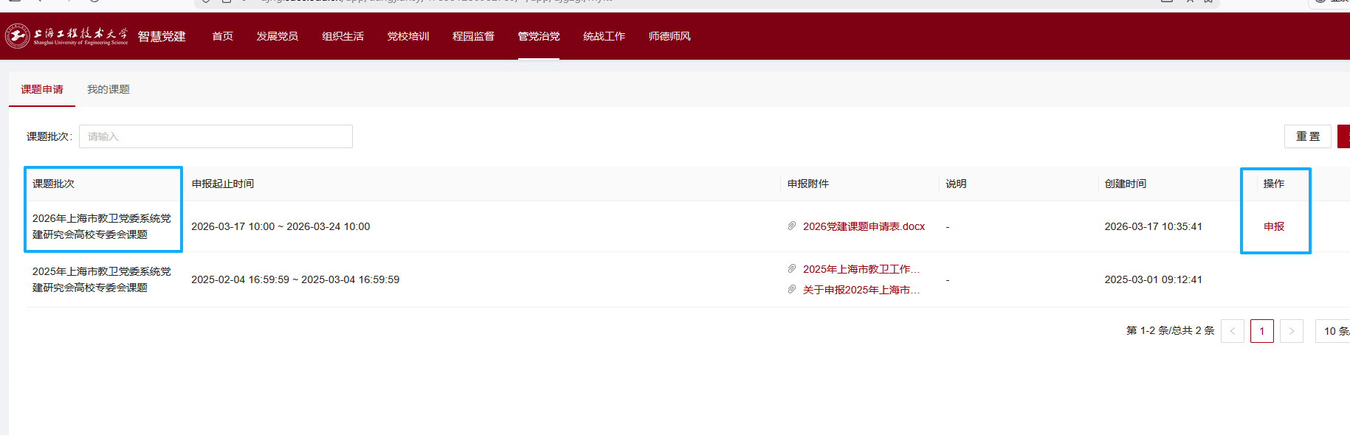This screenshot has width=1350, height=435.
Task: Open the 10 条 page size dropdown
Action: click(1334, 331)
